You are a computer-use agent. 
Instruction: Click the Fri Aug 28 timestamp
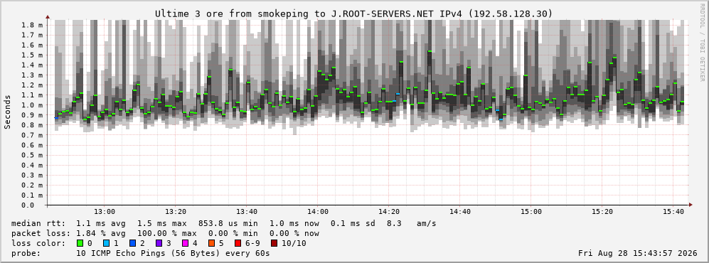click(x=638, y=253)
